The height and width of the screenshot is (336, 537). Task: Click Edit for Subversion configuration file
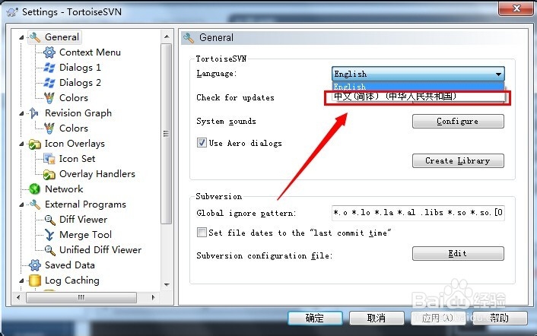[458, 254]
